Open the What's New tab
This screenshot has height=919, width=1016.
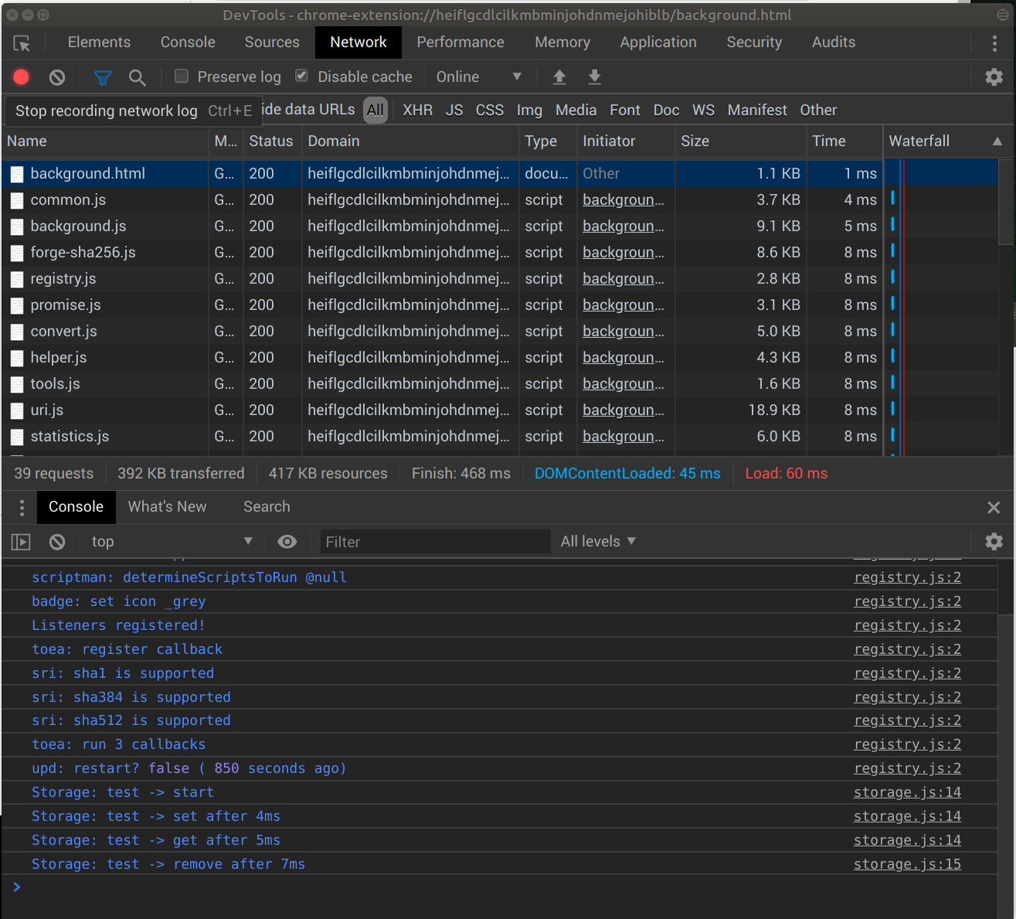[x=167, y=507]
